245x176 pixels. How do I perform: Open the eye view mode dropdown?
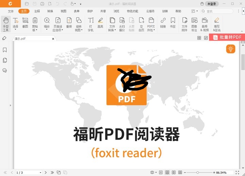tap(153, 172)
